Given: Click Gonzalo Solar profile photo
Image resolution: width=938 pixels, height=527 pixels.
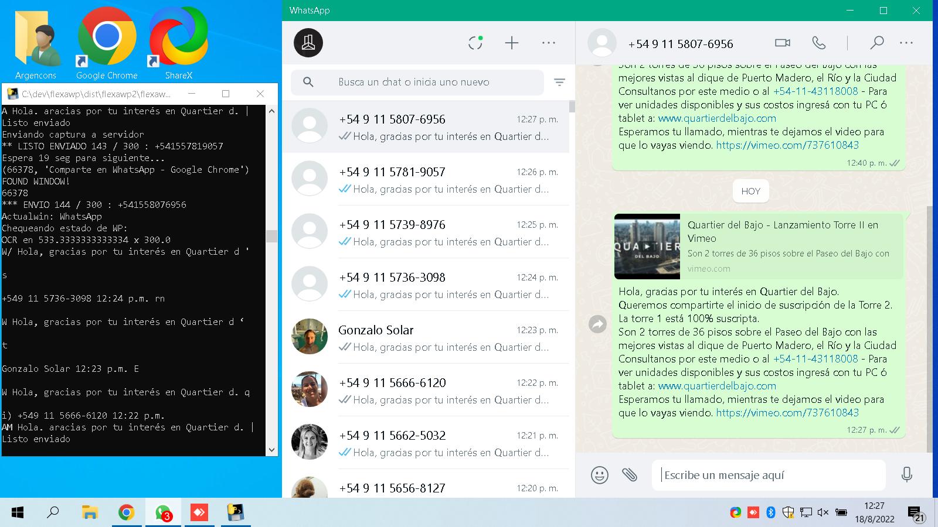Looking at the screenshot, I should click(x=310, y=337).
